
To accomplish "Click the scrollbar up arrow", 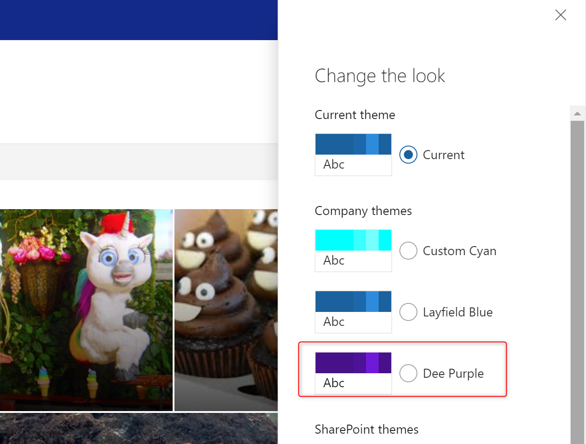I will point(577,113).
